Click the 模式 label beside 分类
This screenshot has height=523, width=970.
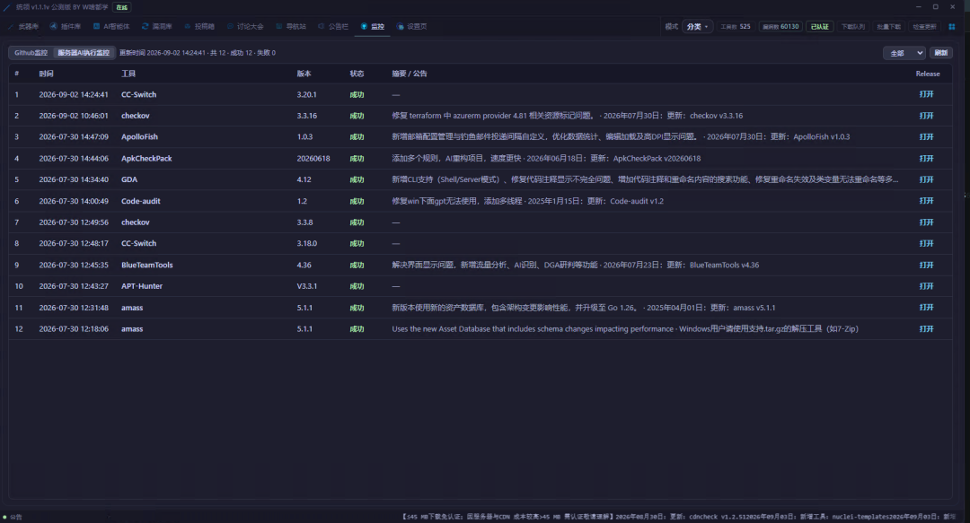671,27
